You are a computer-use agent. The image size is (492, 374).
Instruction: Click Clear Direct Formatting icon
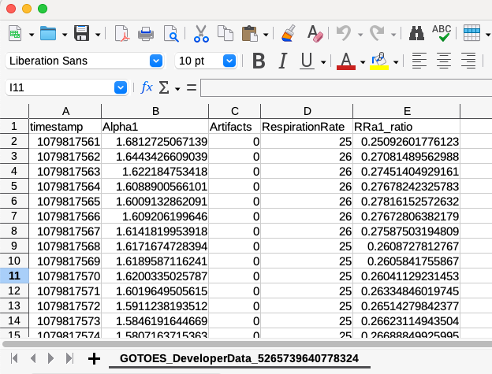pos(315,33)
